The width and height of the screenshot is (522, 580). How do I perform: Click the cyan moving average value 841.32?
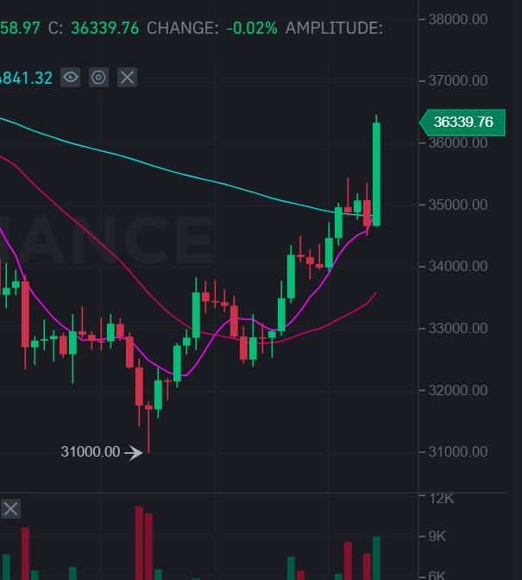[26, 78]
